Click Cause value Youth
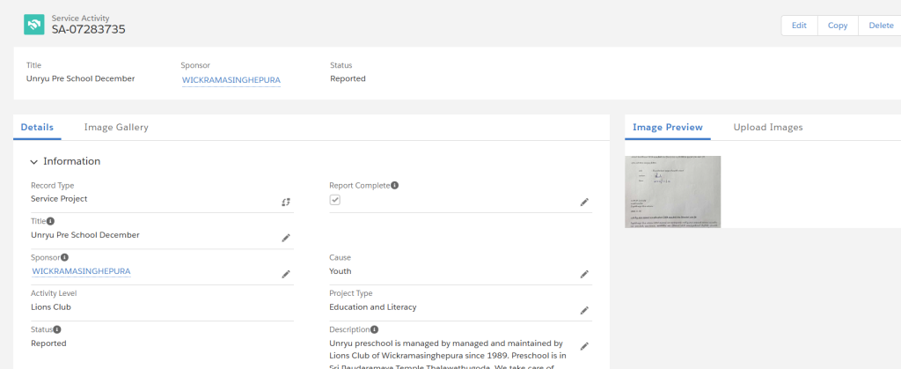 coord(341,271)
